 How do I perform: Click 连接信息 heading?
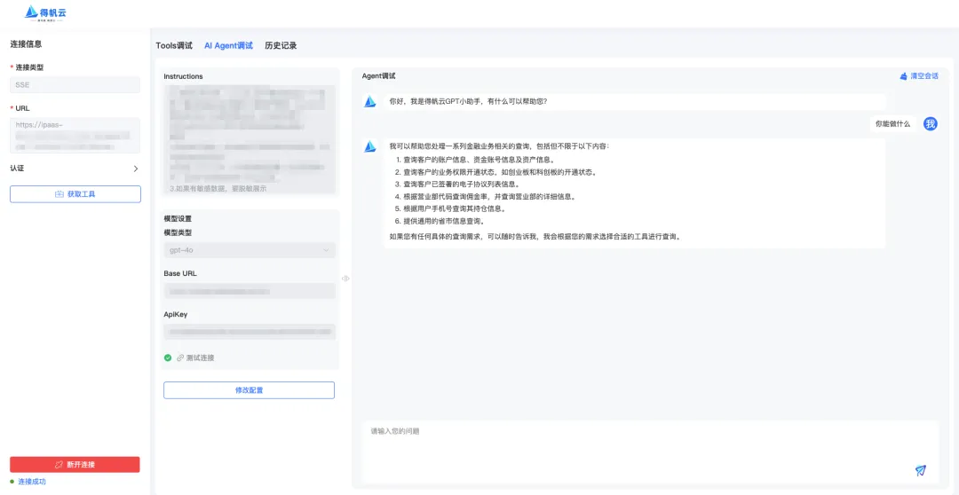[26, 44]
